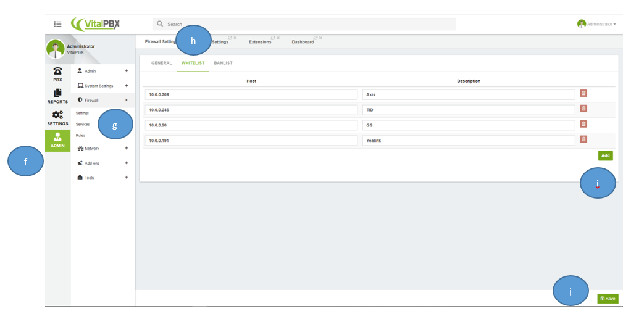
Task: Add a new whitelist host
Action: click(605, 155)
